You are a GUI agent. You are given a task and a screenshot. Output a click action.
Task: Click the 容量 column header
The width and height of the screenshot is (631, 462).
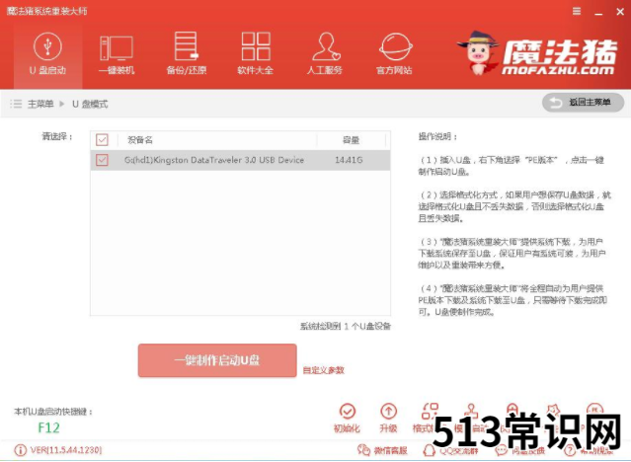coord(351,140)
